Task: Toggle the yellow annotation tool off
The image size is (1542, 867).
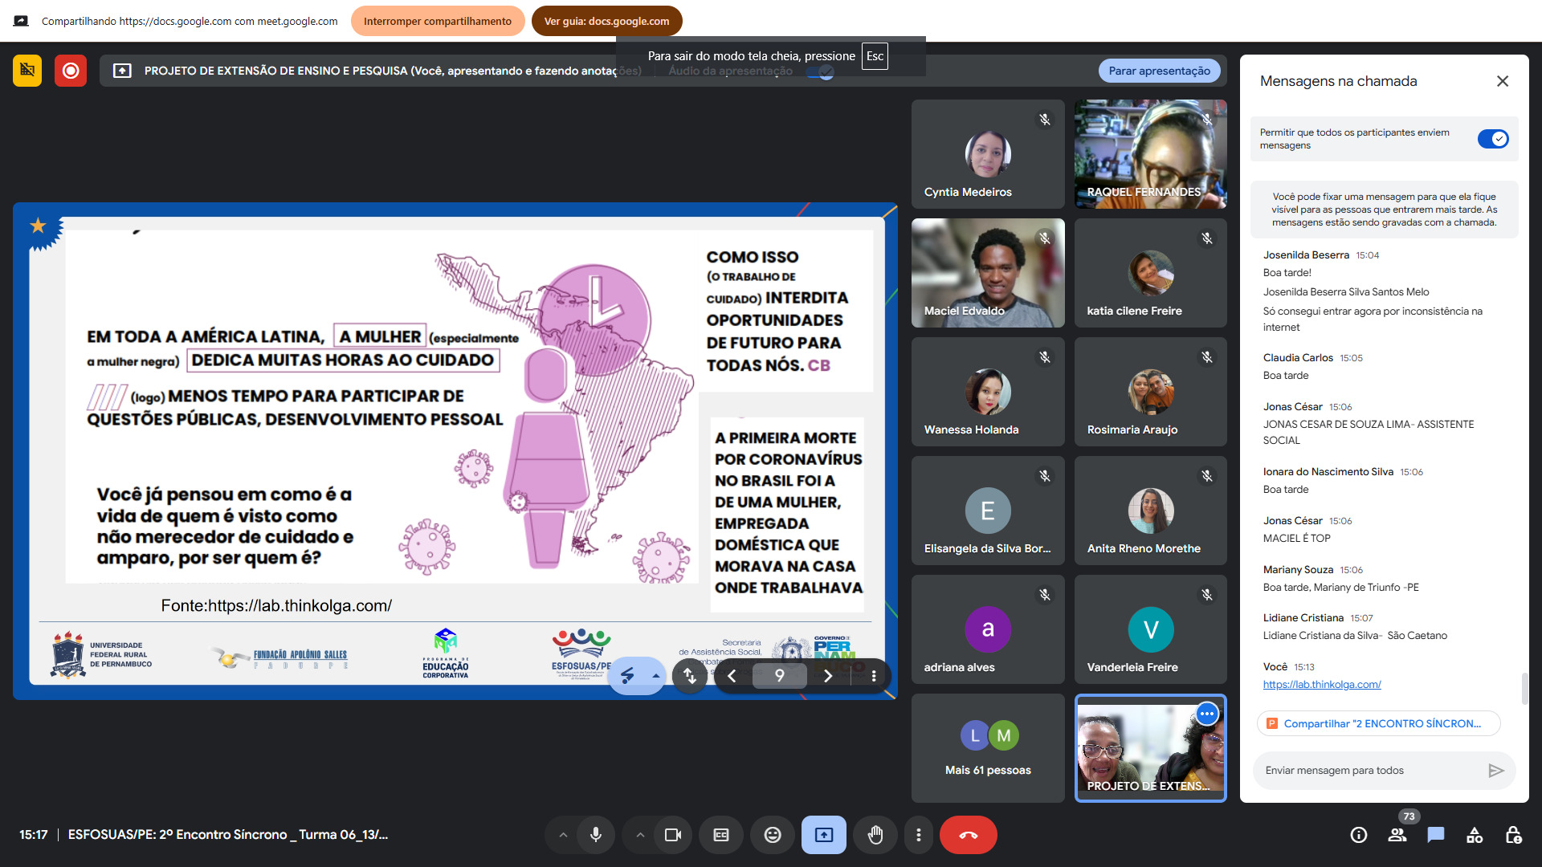Action: (x=27, y=71)
